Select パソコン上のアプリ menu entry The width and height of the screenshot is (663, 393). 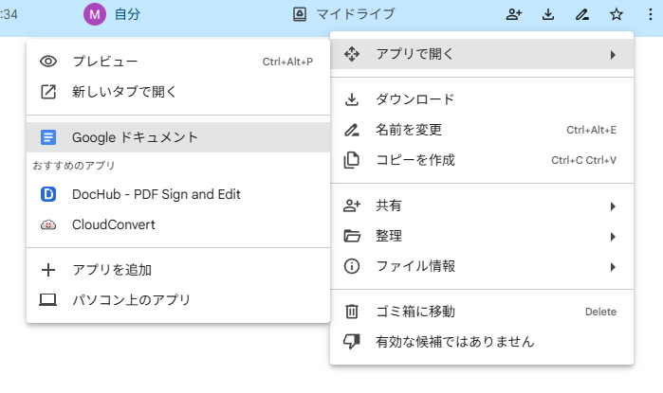178,299
